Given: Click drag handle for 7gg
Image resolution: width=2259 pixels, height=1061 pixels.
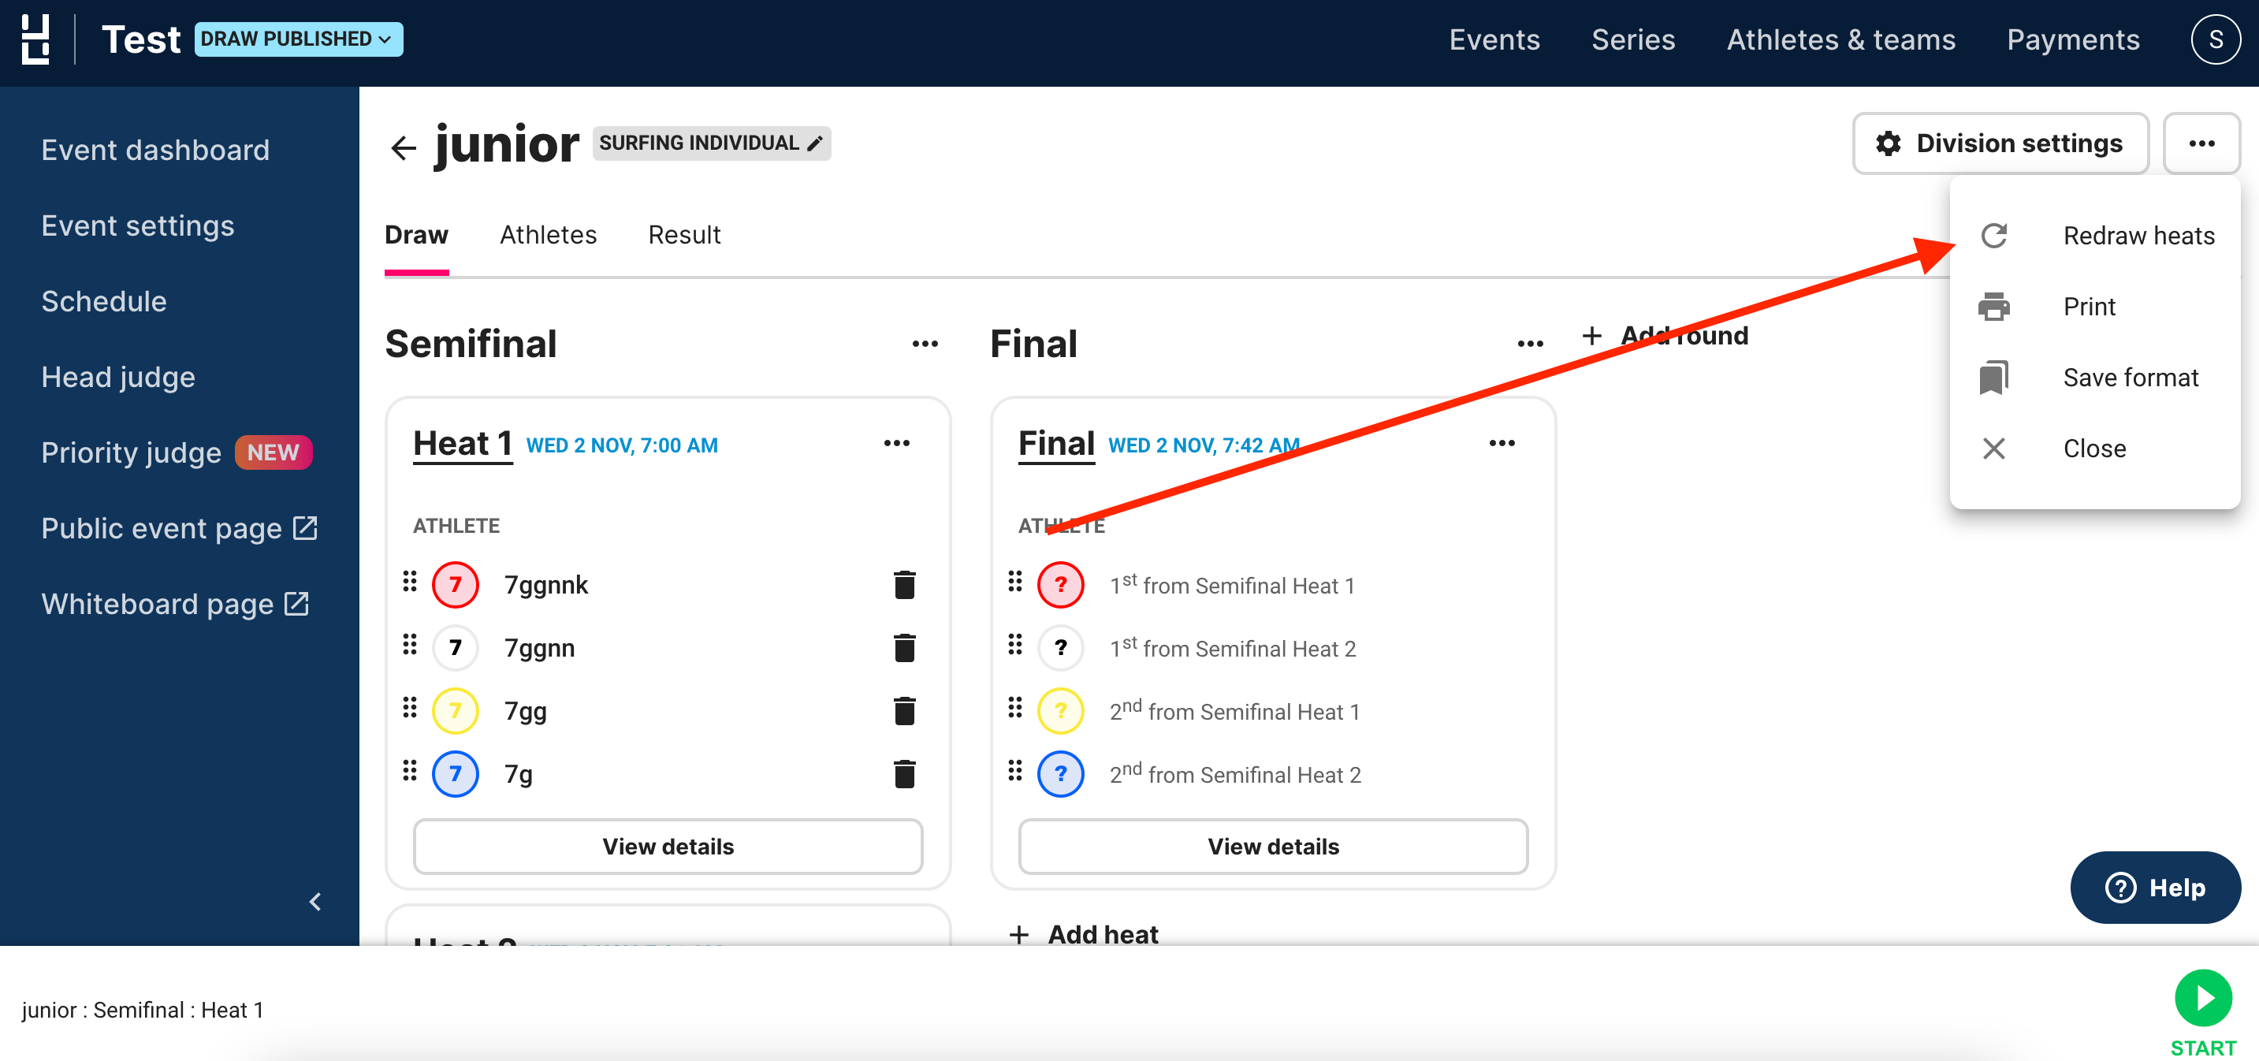Looking at the screenshot, I should 410,708.
